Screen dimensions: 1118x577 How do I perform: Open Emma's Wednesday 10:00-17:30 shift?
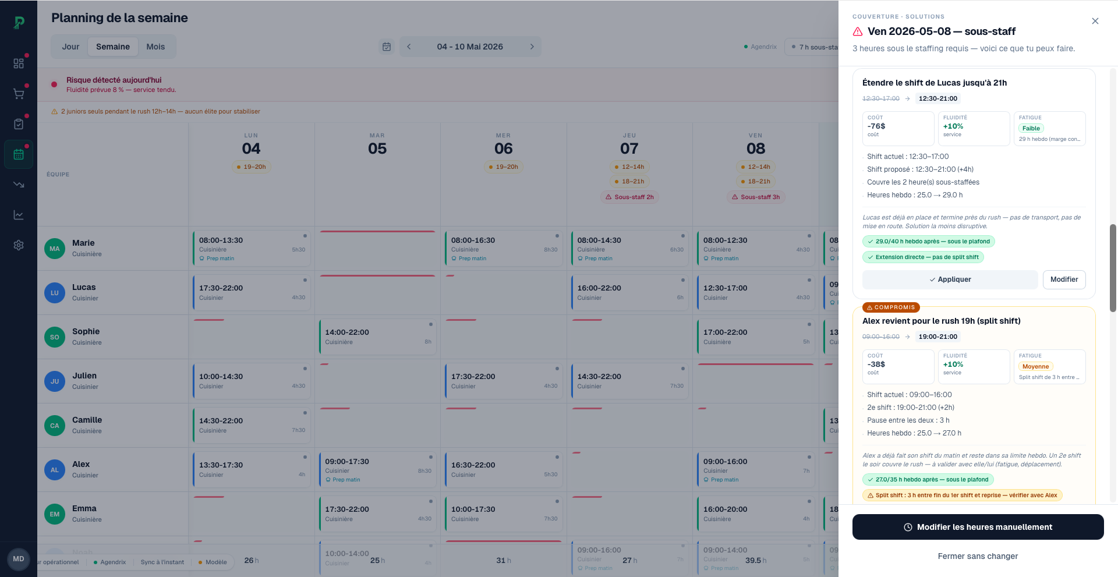(504, 514)
